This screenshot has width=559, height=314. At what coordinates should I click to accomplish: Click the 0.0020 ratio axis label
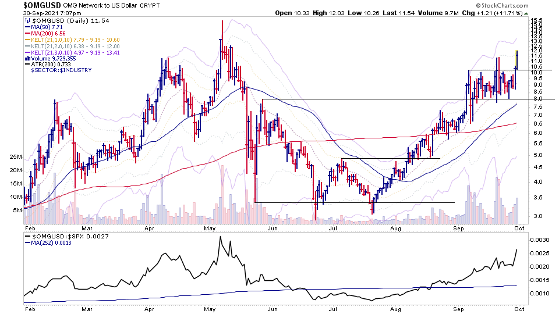tap(540, 267)
